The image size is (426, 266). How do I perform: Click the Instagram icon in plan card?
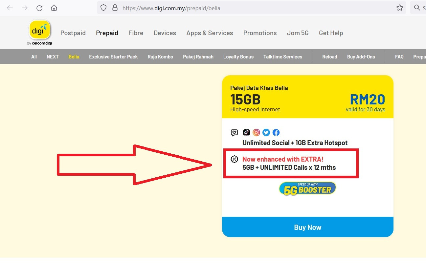(x=257, y=132)
